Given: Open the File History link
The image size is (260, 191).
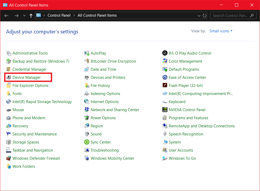Looking at the screenshot, I should click(100, 86).
